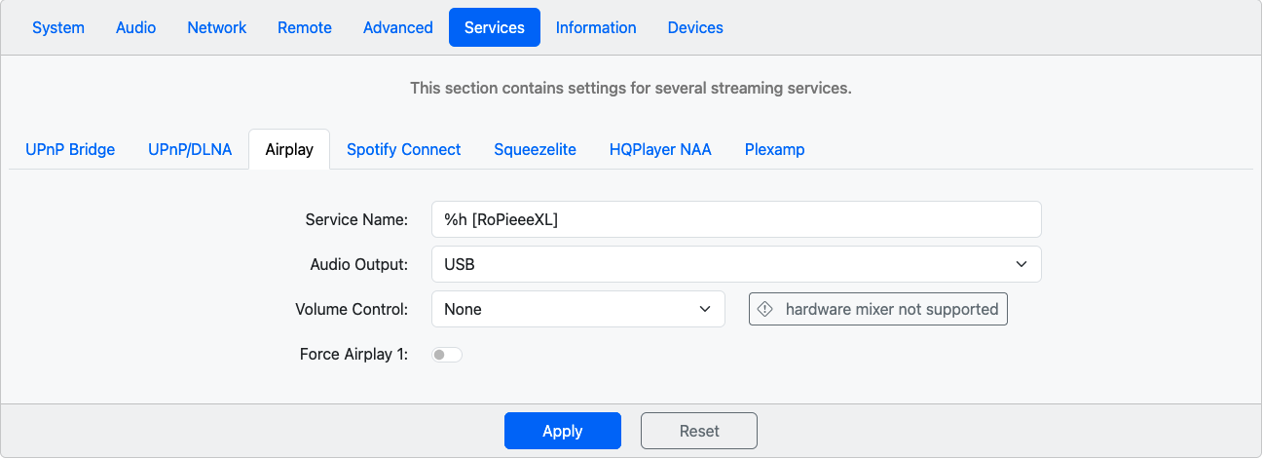
Task: Select the Remote tab
Action: (x=305, y=27)
